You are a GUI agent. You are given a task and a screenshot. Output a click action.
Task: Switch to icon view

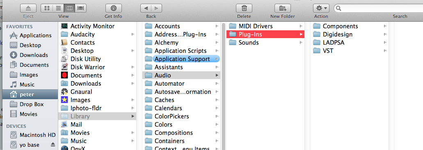click(x=47, y=8)
